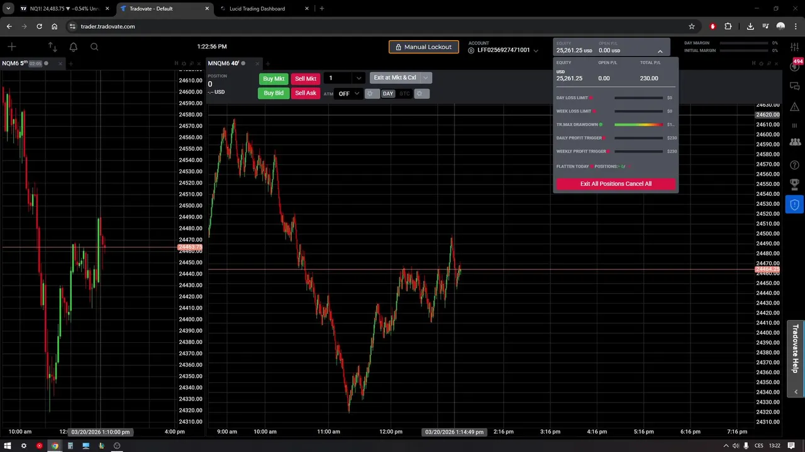
Task: Click the Tr.Max Drawdown progress bar
Action: [x=638, y=125]
